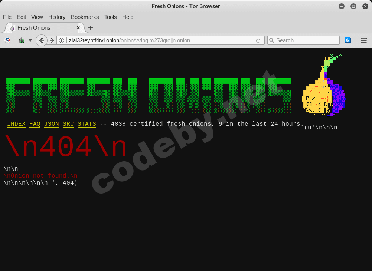Open the Edit menu
This screenshot has height=271, width=372.
click(21, 17)
